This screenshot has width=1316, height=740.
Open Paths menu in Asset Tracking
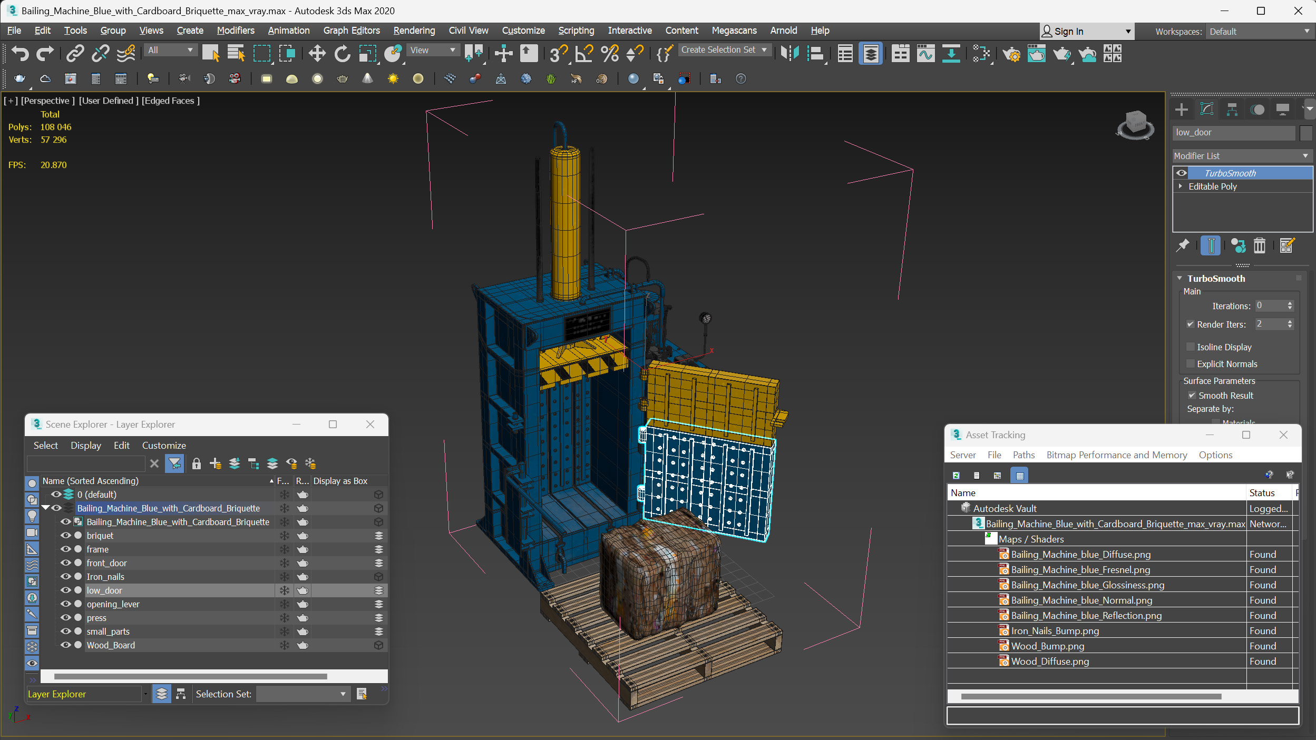1023,455
